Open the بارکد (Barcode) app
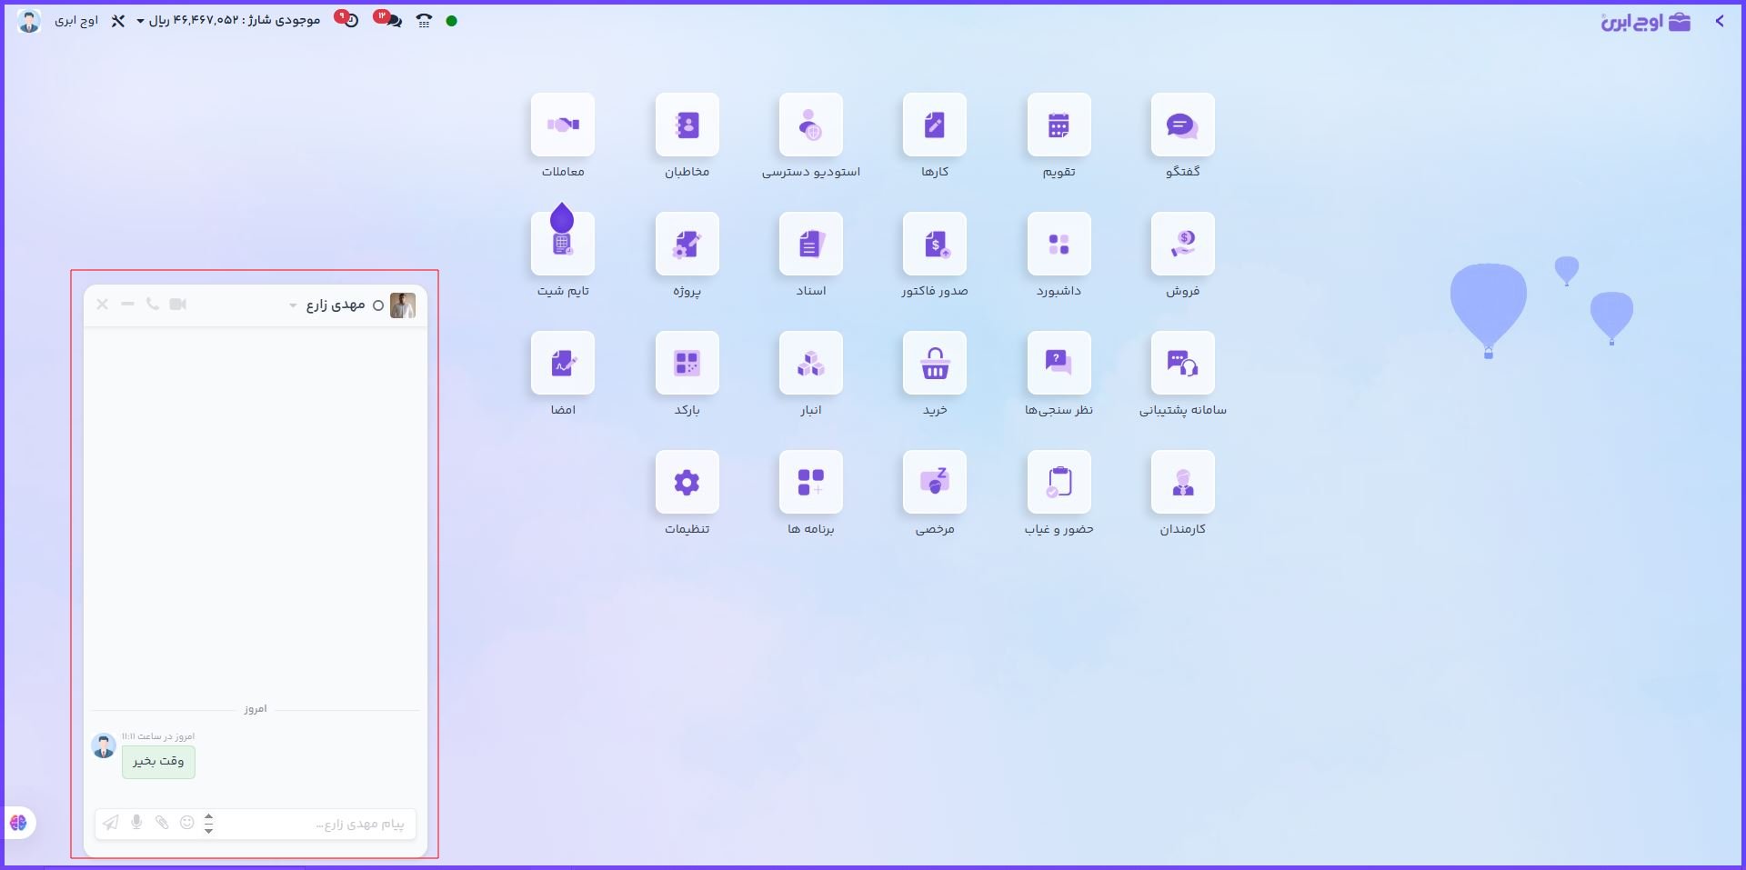 687,364
